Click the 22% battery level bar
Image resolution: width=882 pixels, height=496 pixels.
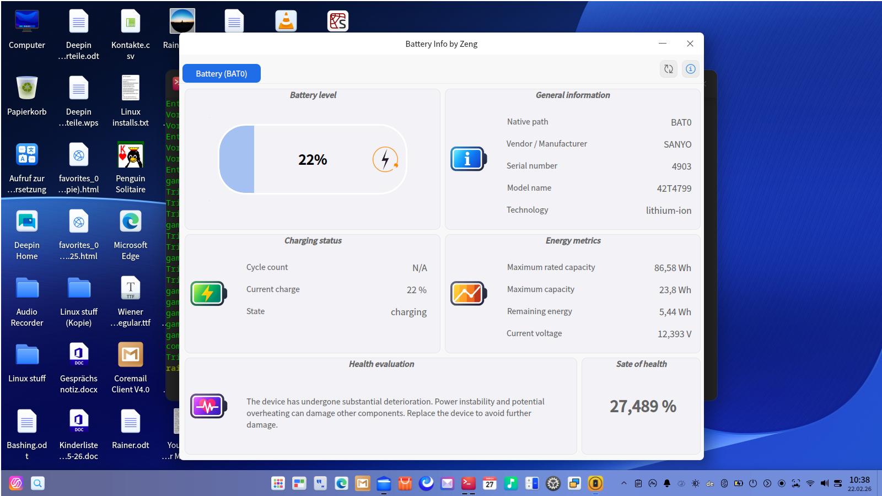[313, 159]
